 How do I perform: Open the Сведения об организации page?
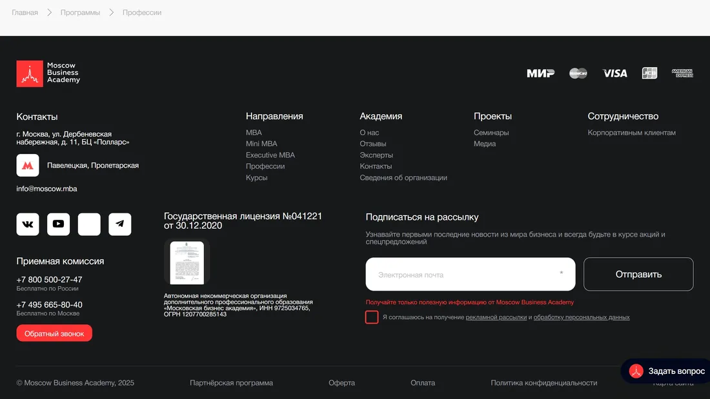[403, 177]
